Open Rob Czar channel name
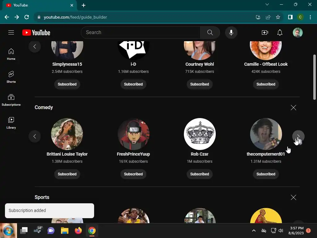 [x=200, y=154]
